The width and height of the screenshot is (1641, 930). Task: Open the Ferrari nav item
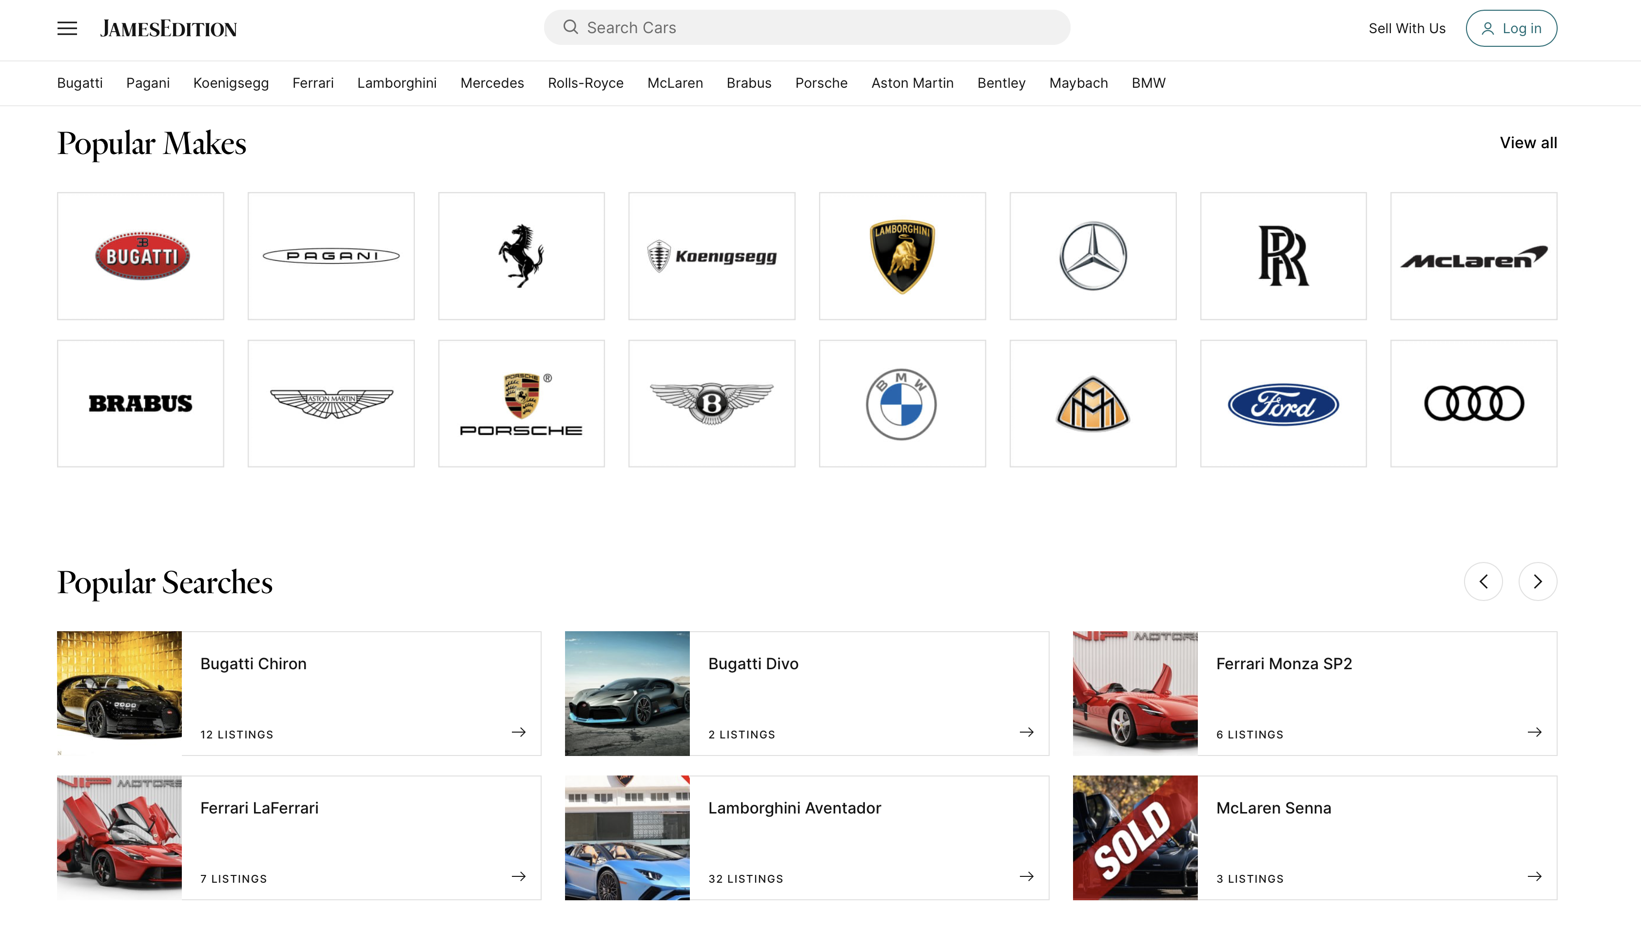click(x=313, y=83)
